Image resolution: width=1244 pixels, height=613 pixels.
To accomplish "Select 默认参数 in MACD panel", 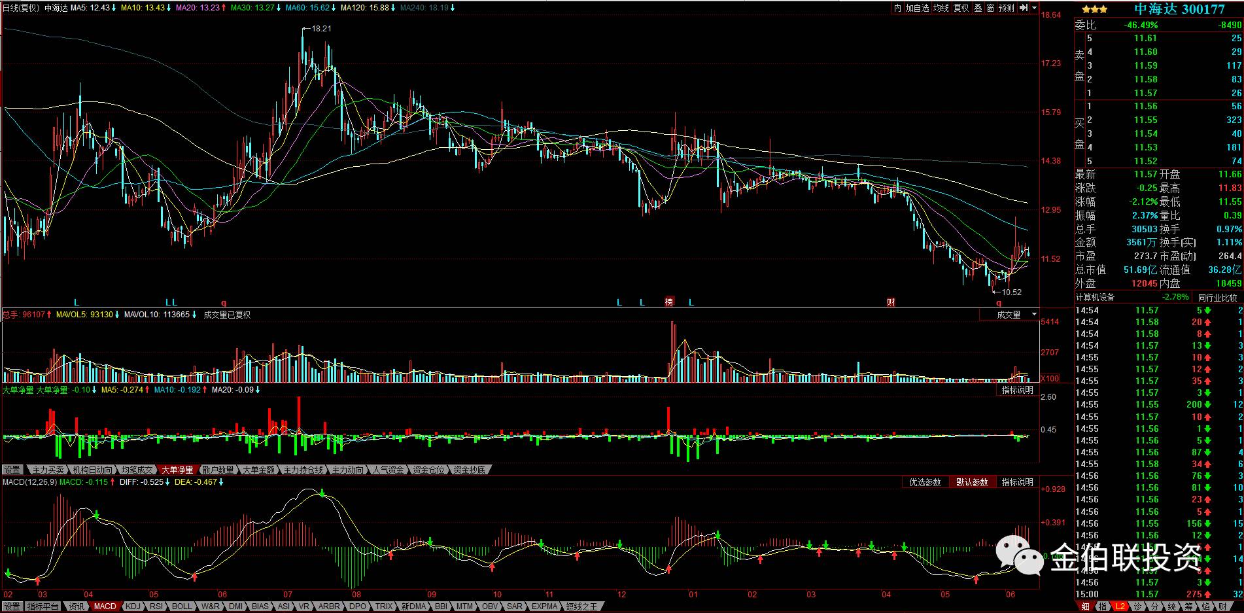I will (972, 482).
